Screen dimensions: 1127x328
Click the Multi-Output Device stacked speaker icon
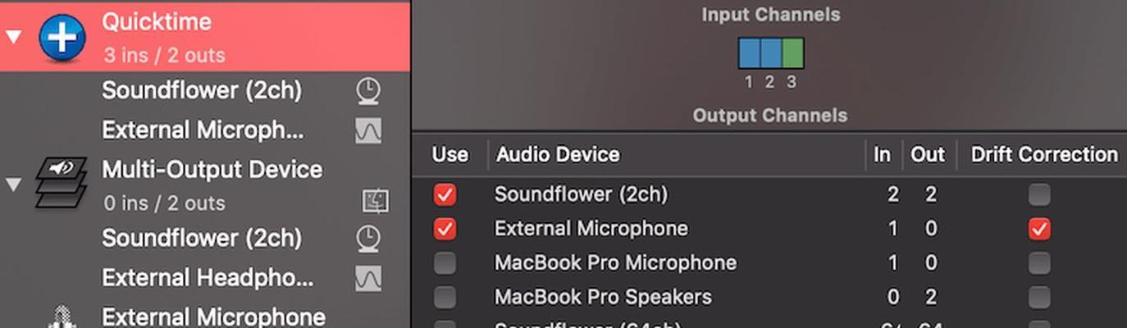tap(62, 182)
